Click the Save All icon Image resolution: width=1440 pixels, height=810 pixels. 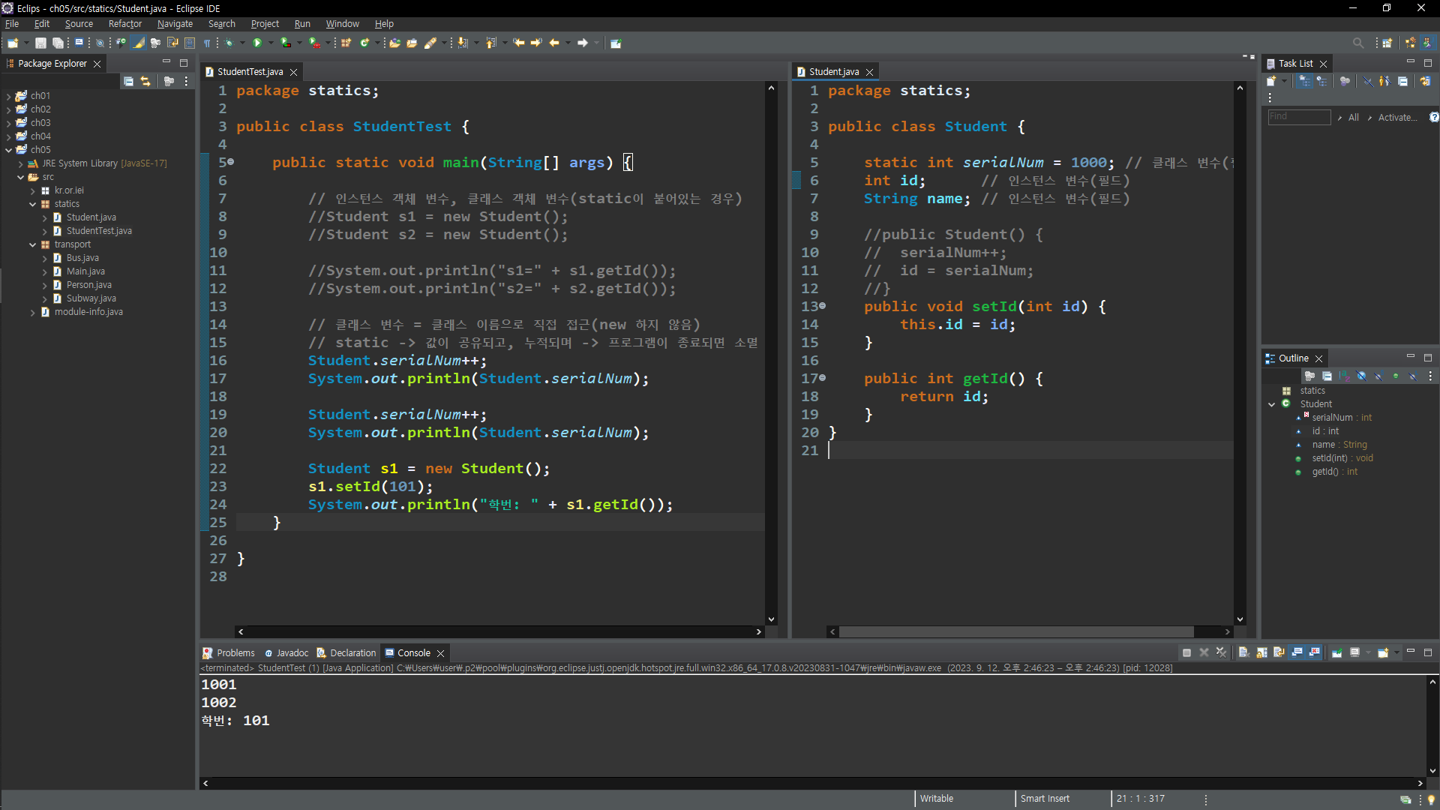pyautogui.click(x=58, y=43)
